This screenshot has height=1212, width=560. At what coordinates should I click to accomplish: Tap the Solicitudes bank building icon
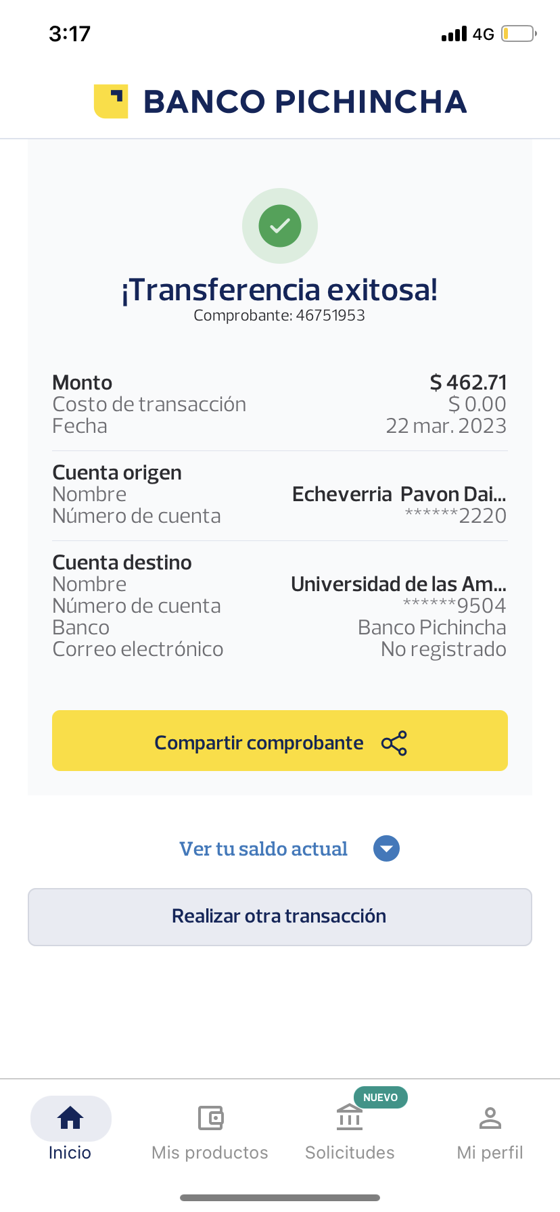pyautogui.click(x=350, y=1118)
